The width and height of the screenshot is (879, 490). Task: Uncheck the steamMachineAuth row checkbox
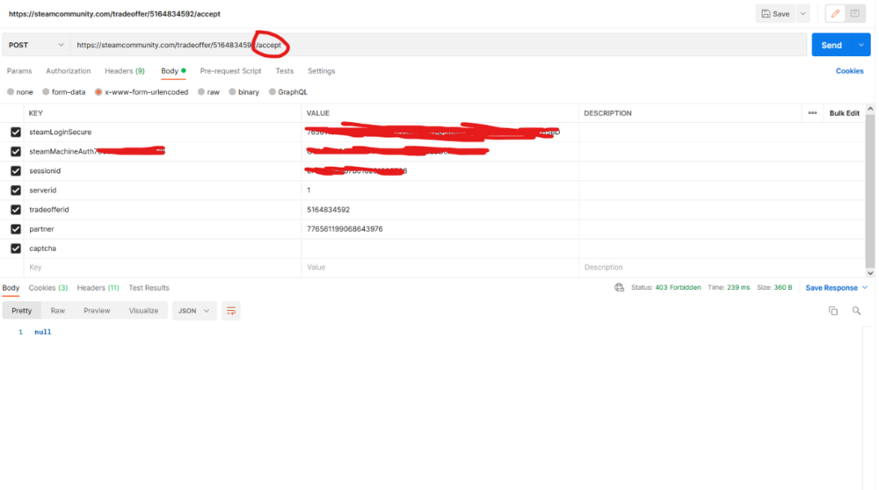click(x=16, y=152)
